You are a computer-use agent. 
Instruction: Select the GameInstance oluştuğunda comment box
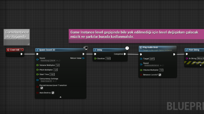tap(17, 37)
